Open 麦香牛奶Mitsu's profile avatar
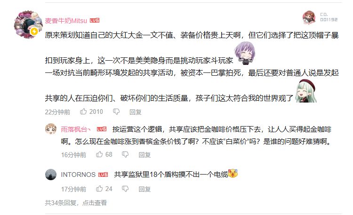The image size is (353, 215). (x=28, y=24)
